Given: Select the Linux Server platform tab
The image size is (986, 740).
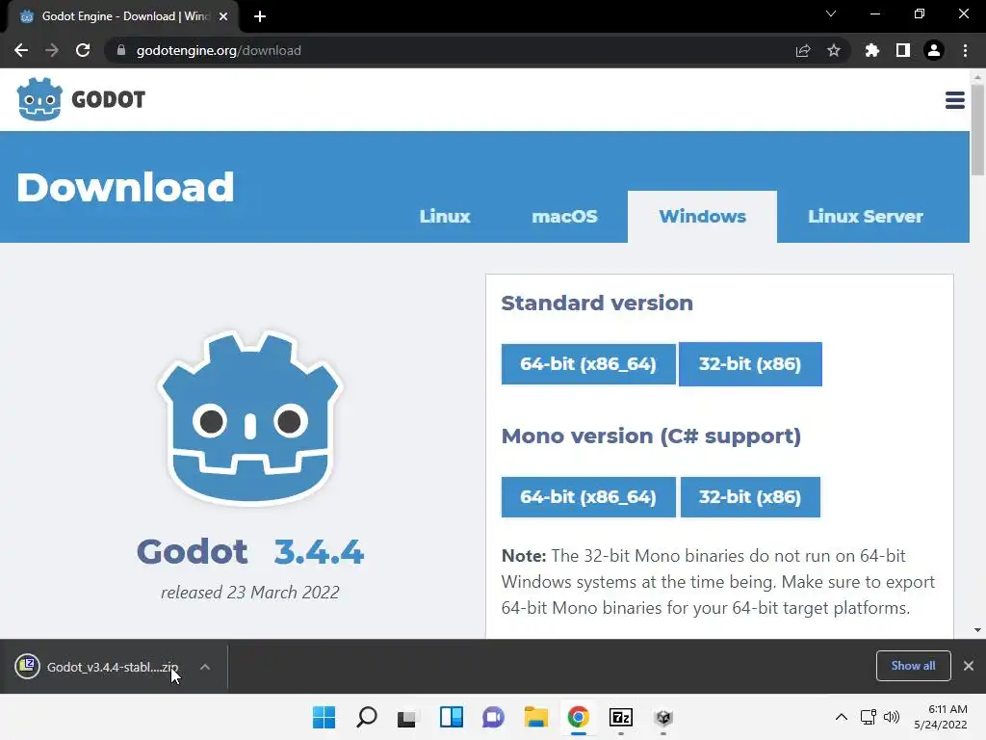Looking at the screenshot, I should point(866,217).
